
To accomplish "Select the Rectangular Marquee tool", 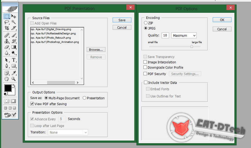I will click(7, 17).
